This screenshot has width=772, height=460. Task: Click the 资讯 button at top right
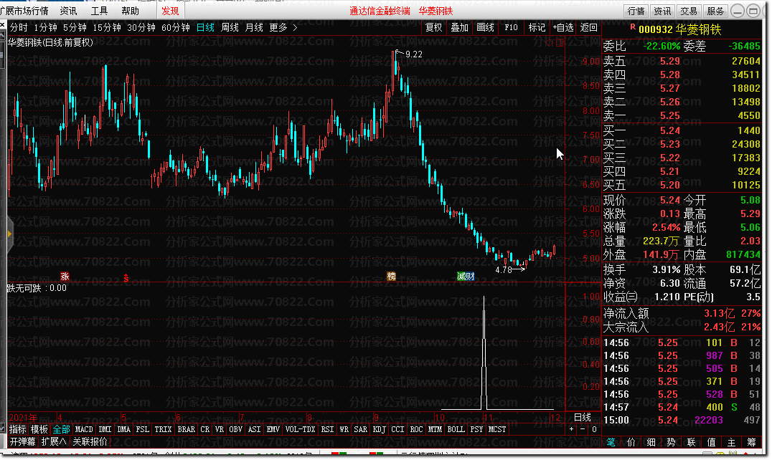point(662,11)
